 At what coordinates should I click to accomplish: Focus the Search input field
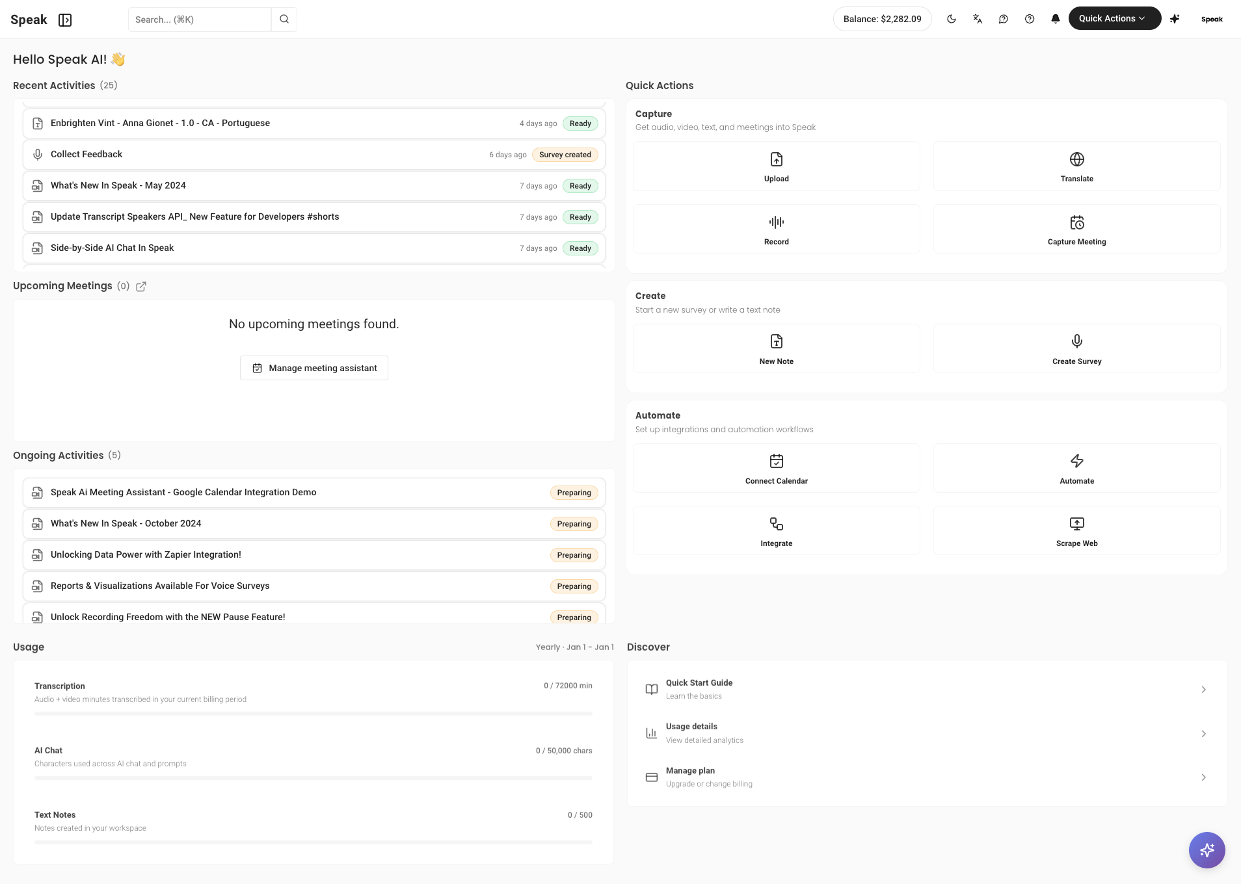(x=200, y=19)
